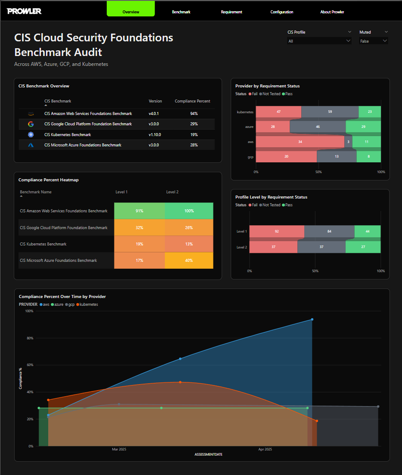Click the last gcp data point at chart right
402x475 pixels.
coord(378,407)
